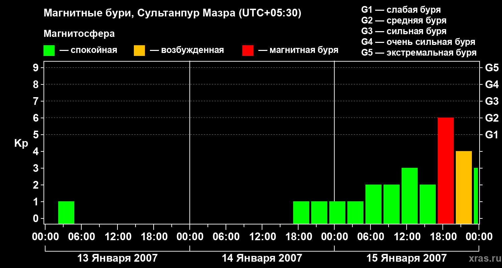Select the full-width green Kp 3 bar at 12:00, 15 Января

pyautogui.click(x=410, y=196)
